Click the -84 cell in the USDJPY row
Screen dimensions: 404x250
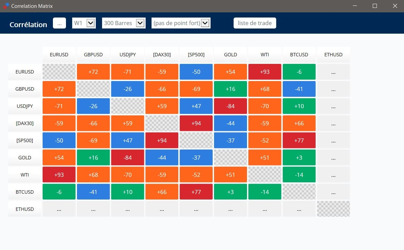pyautogui.click(x=230, y=106)
